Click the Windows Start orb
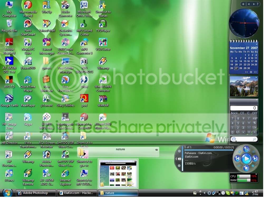 point(7,193)
